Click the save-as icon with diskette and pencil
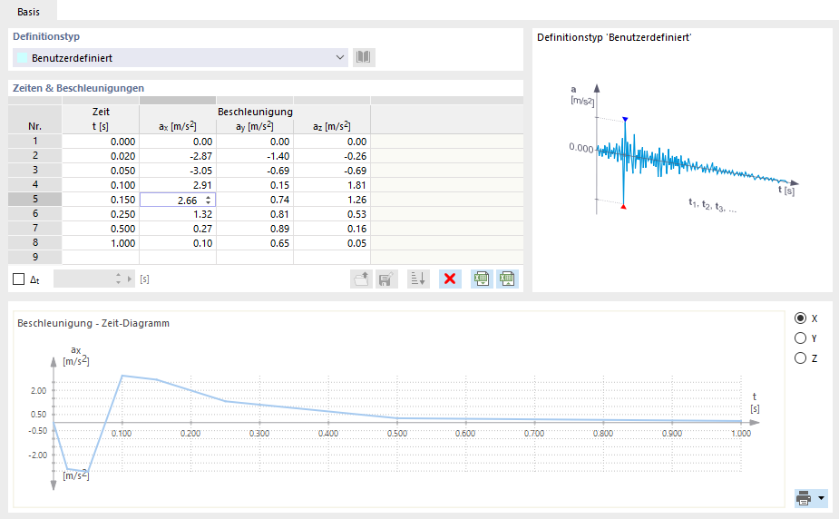Screen dimensions: 839x519 pyautogui.click(x=386, y=279)
